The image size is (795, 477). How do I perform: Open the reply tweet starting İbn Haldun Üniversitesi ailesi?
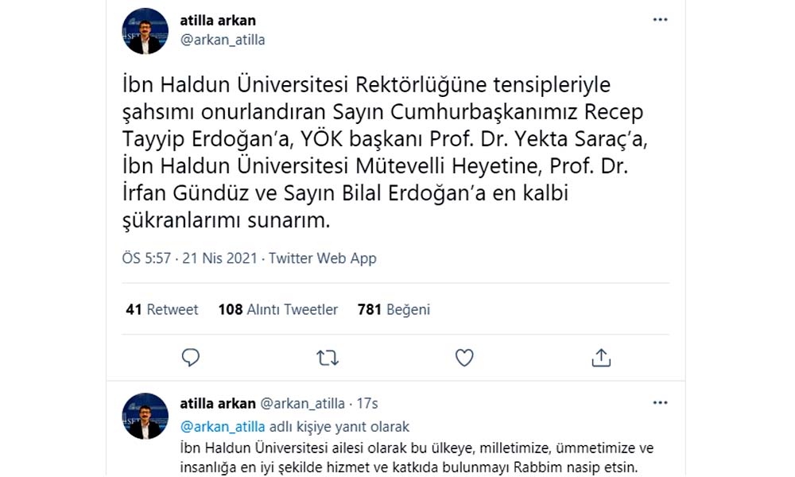tap(413, 456)
